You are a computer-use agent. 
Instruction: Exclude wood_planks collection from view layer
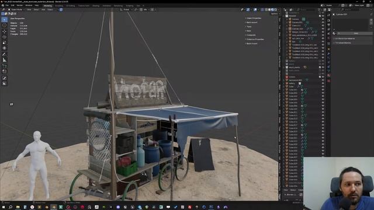[320, 68]
